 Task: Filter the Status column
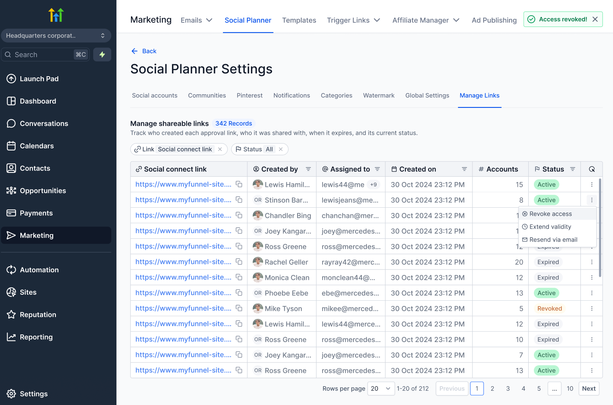pos(573,169)
